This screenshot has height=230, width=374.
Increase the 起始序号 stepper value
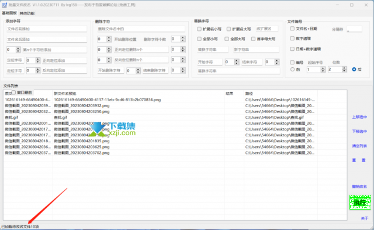click(x=323, y=68)
